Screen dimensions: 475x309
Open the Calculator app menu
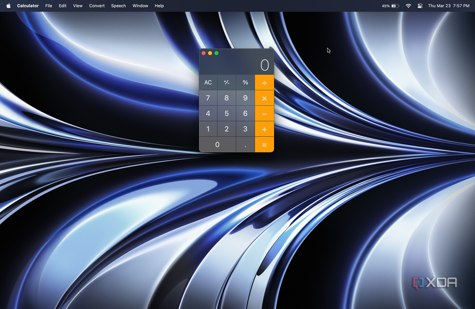tap(28, 6)
